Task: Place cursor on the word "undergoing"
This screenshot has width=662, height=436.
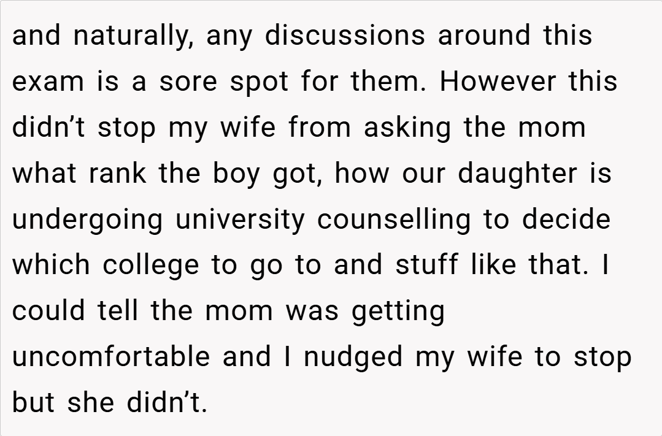Action: point(88,220)
